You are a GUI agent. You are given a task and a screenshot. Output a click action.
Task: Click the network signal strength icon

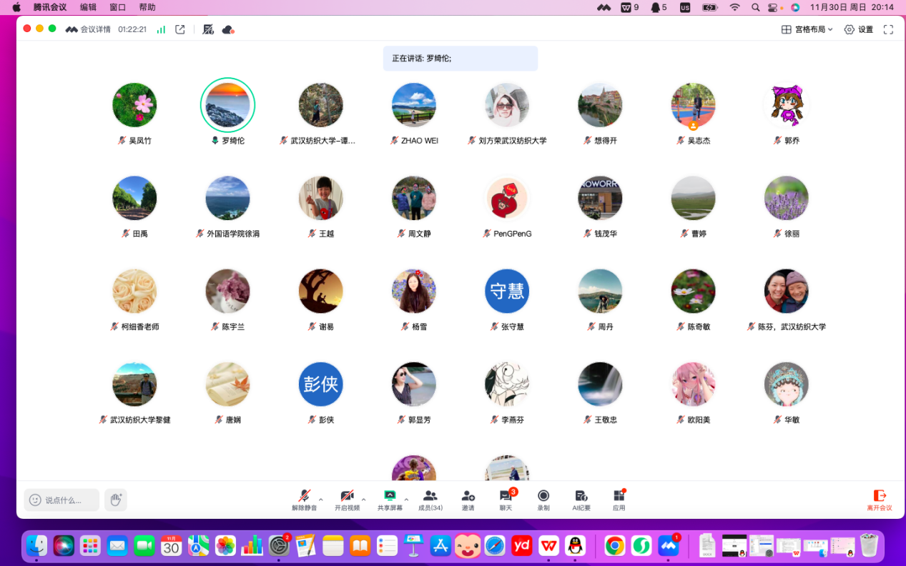click(x=161, y=29)
